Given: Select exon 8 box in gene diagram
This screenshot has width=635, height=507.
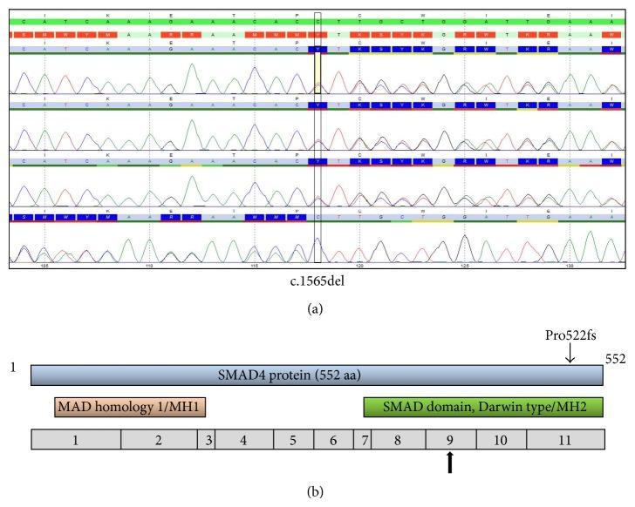Looking at the screenshot, I should click(x=398, y=439).
